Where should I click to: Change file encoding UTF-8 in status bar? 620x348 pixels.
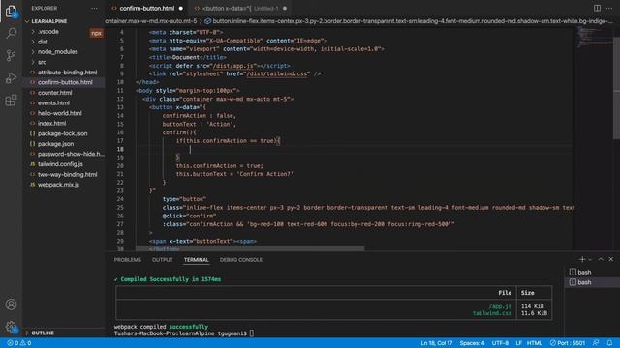point(500,343)
